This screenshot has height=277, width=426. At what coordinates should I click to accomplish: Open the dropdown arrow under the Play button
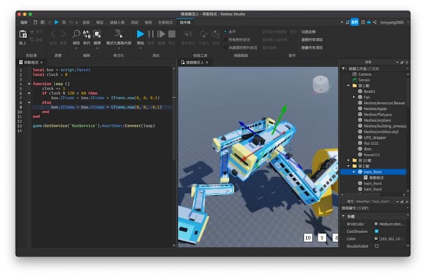[x=140, y=48]
